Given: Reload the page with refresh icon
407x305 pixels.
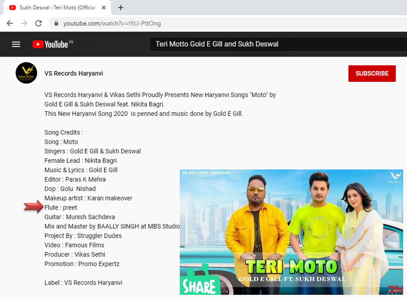Looking at the screenshot, I should [39, 23].
